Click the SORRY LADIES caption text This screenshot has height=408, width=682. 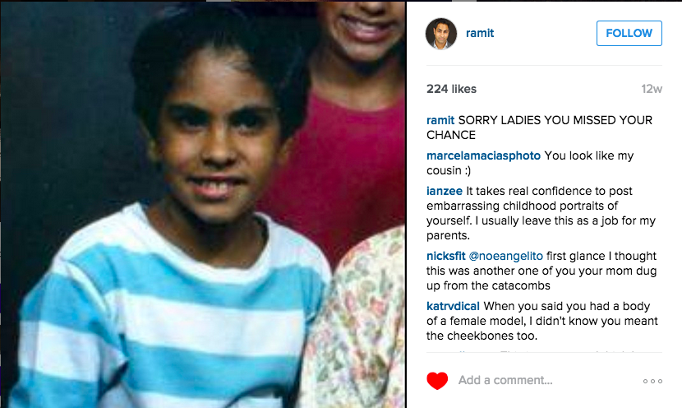click(539, 128)
